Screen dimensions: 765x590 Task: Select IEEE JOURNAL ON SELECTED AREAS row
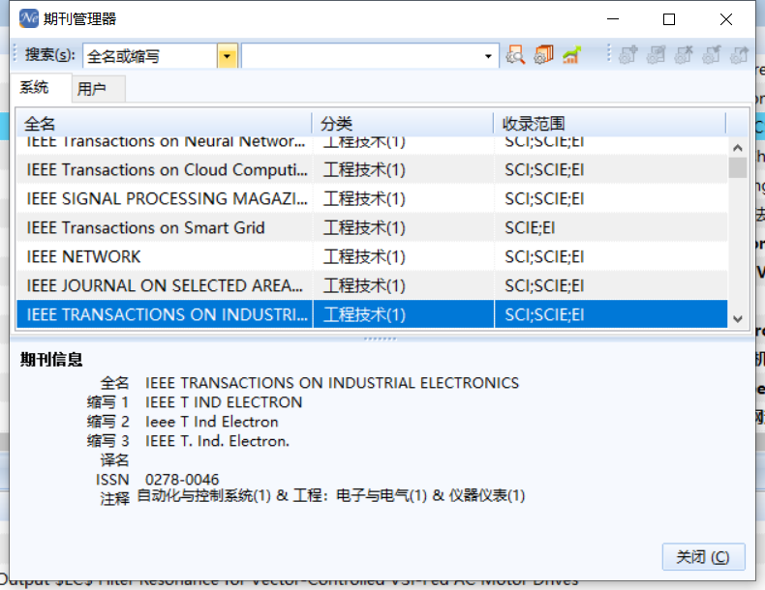click(372, 285)
